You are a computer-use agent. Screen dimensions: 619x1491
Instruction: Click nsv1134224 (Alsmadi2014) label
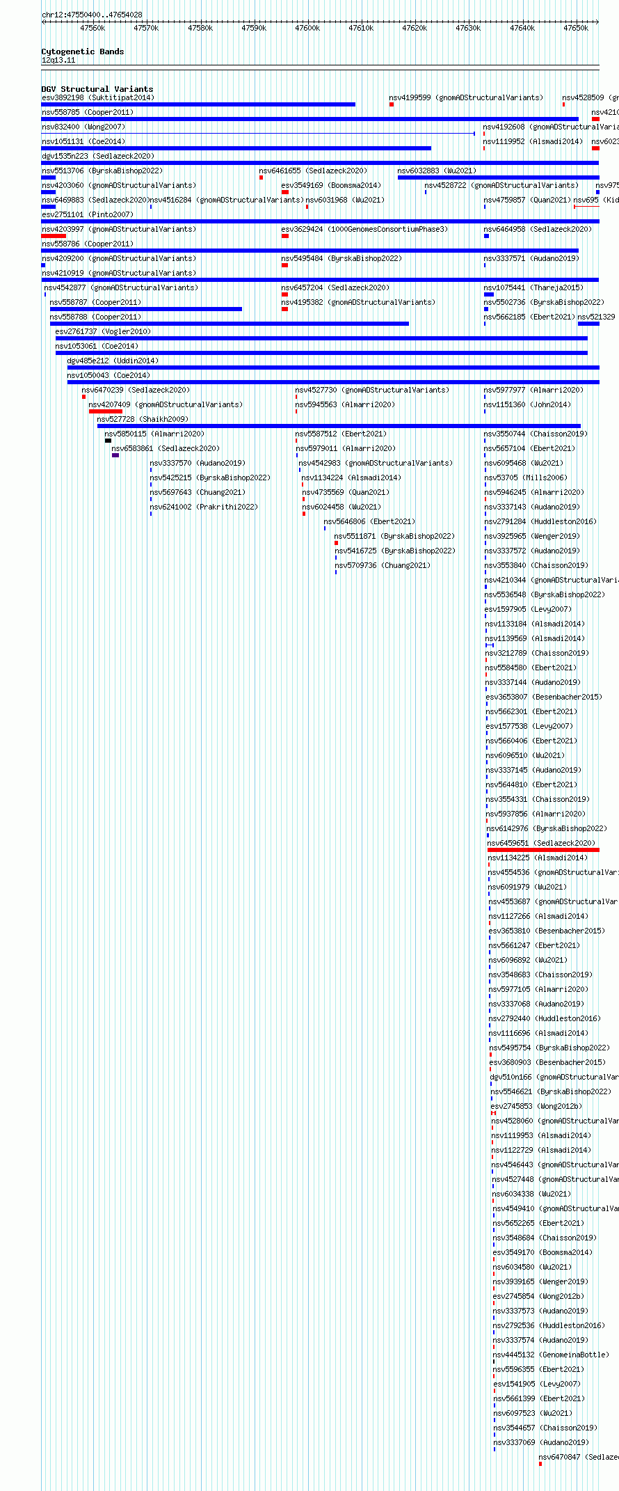[351, 478]
